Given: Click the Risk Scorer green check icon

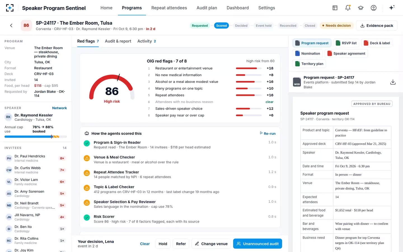Looking at the screenshot, I should (x=87, y=218).
